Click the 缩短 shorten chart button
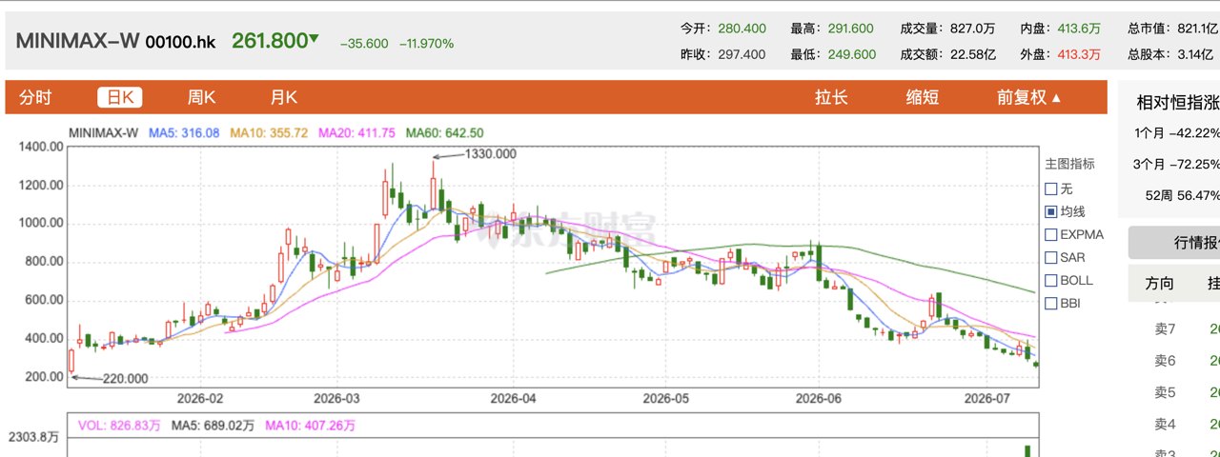The image size is (1220, 457). tap(922, 97)
